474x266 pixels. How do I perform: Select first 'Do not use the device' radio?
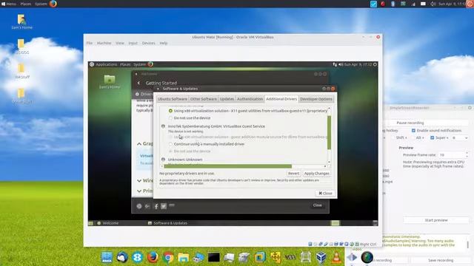click(x=170, y=118)
